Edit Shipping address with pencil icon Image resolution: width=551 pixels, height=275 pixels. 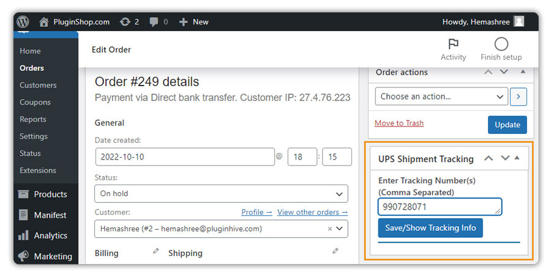click(x=335, y=251)
